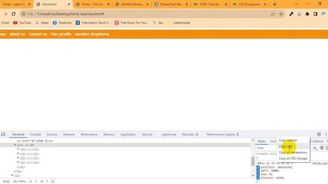Bookmark this page with the star icon
The width and height of the screenshot is (328, 184).
click(281, 14)
